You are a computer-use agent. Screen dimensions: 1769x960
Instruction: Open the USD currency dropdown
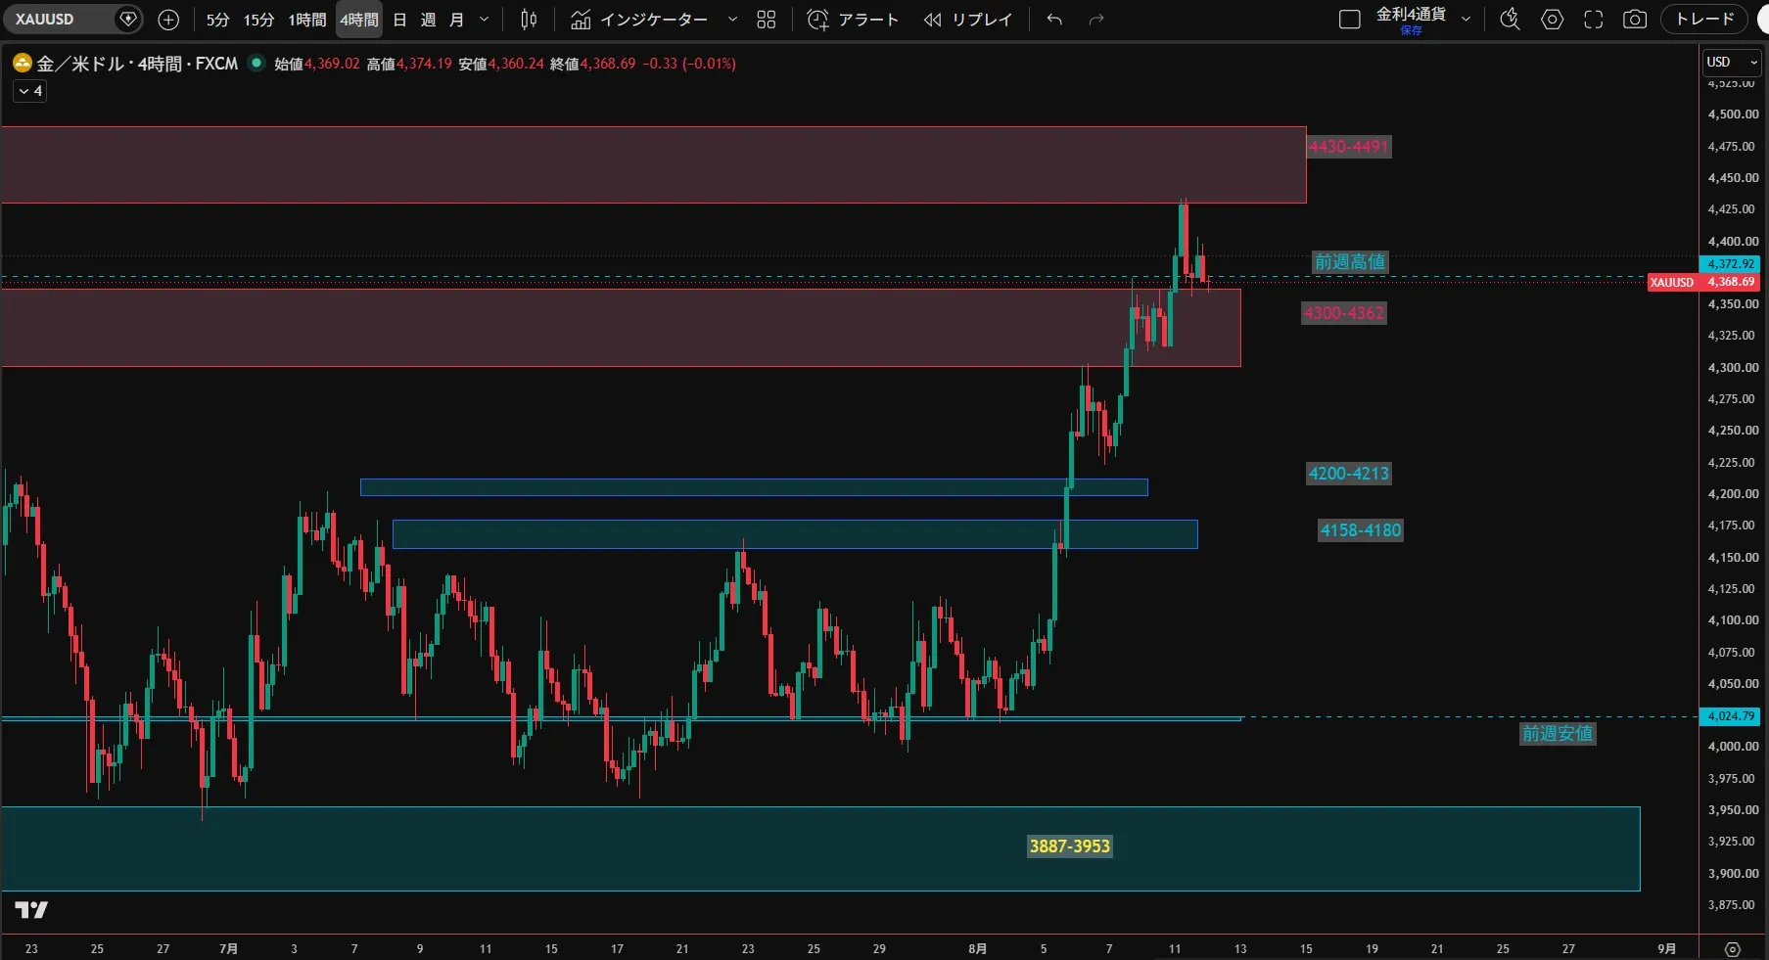[1732, 62]
